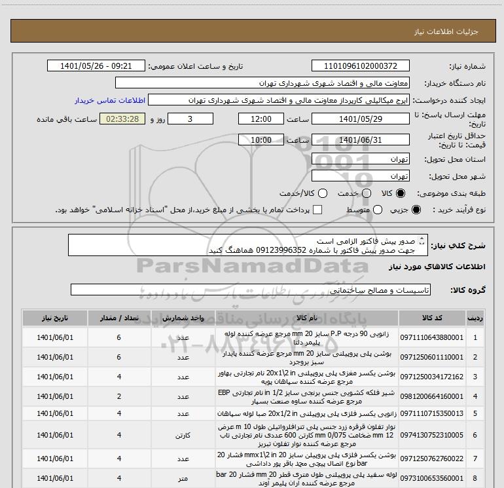This screenshot has width=504, height=488.
Task: Click the remaining time countdown 02:33:28
Action: tap(122, 119)
